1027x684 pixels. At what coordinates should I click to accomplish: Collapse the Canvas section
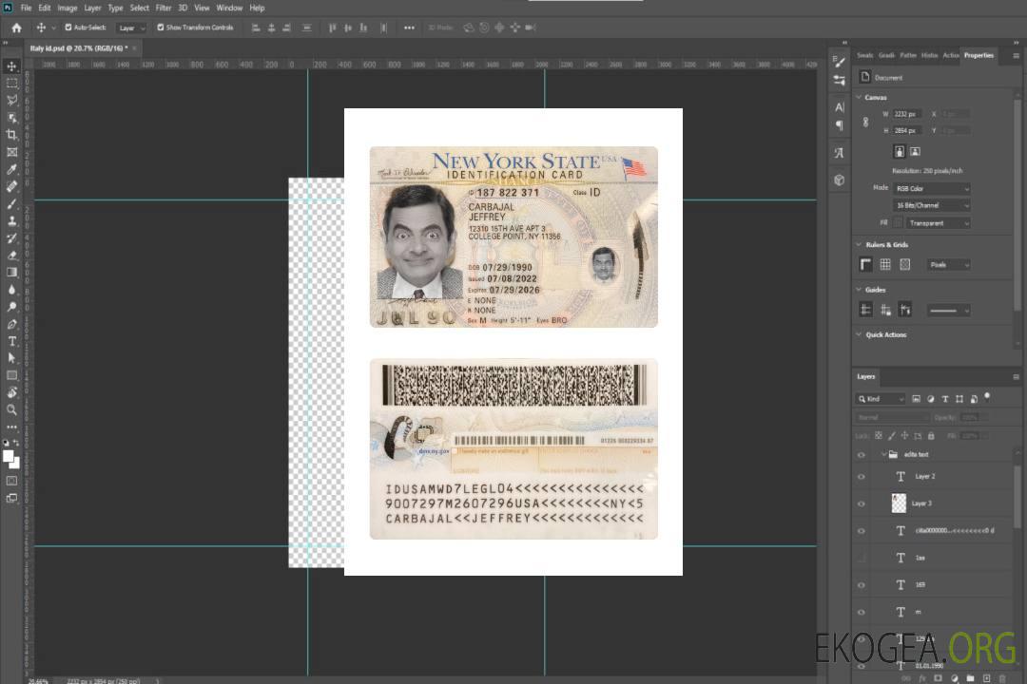(x=859, y=97)
